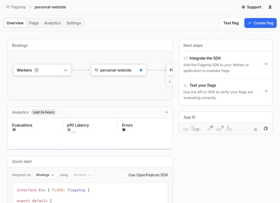The image size is (280, 203).
Task: Open Integrate the SDK next step
Action: pyautogui.click(x=226, y=64)
